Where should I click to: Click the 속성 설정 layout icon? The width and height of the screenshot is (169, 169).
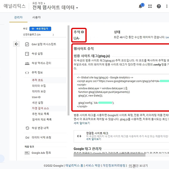coord(27,54)
